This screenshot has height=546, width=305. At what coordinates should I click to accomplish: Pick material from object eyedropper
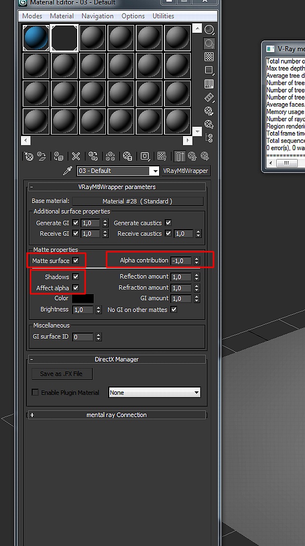pos(67,171)
